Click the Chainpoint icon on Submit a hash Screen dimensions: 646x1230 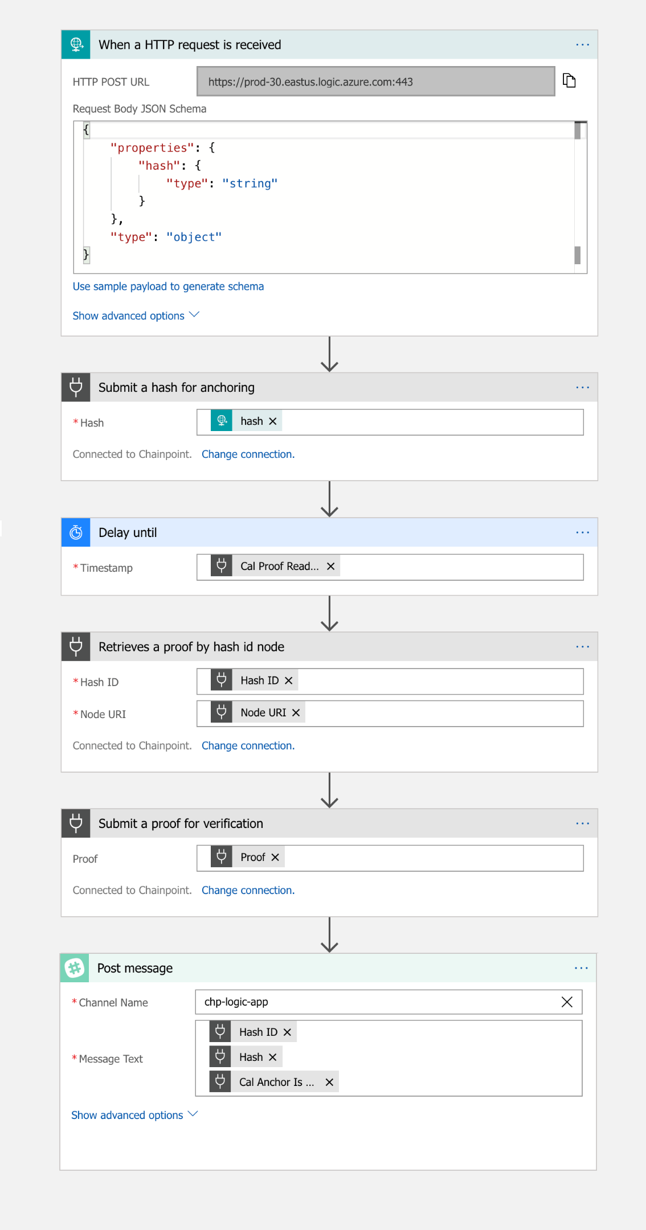coord(76,387)
